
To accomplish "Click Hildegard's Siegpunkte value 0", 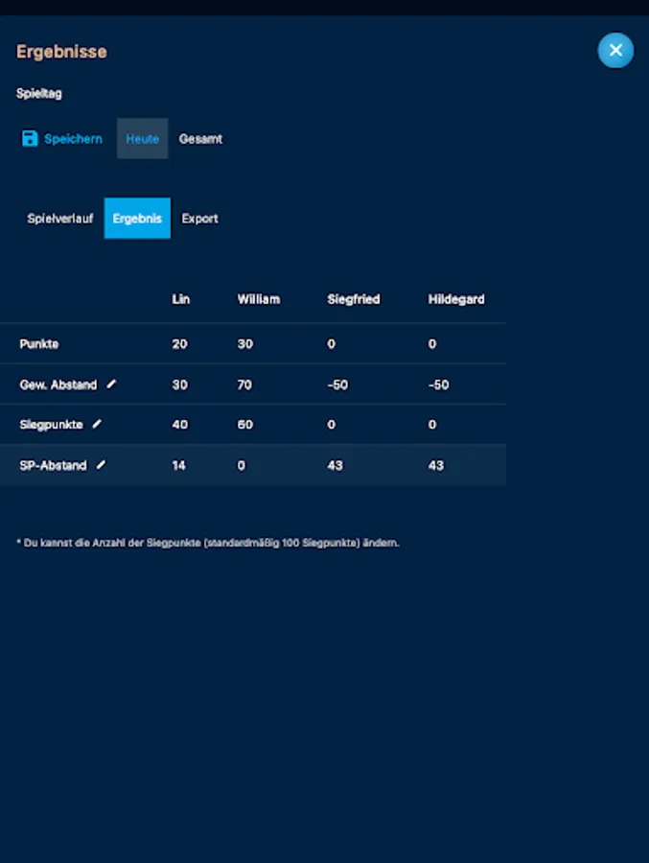I will coord(432,425).
